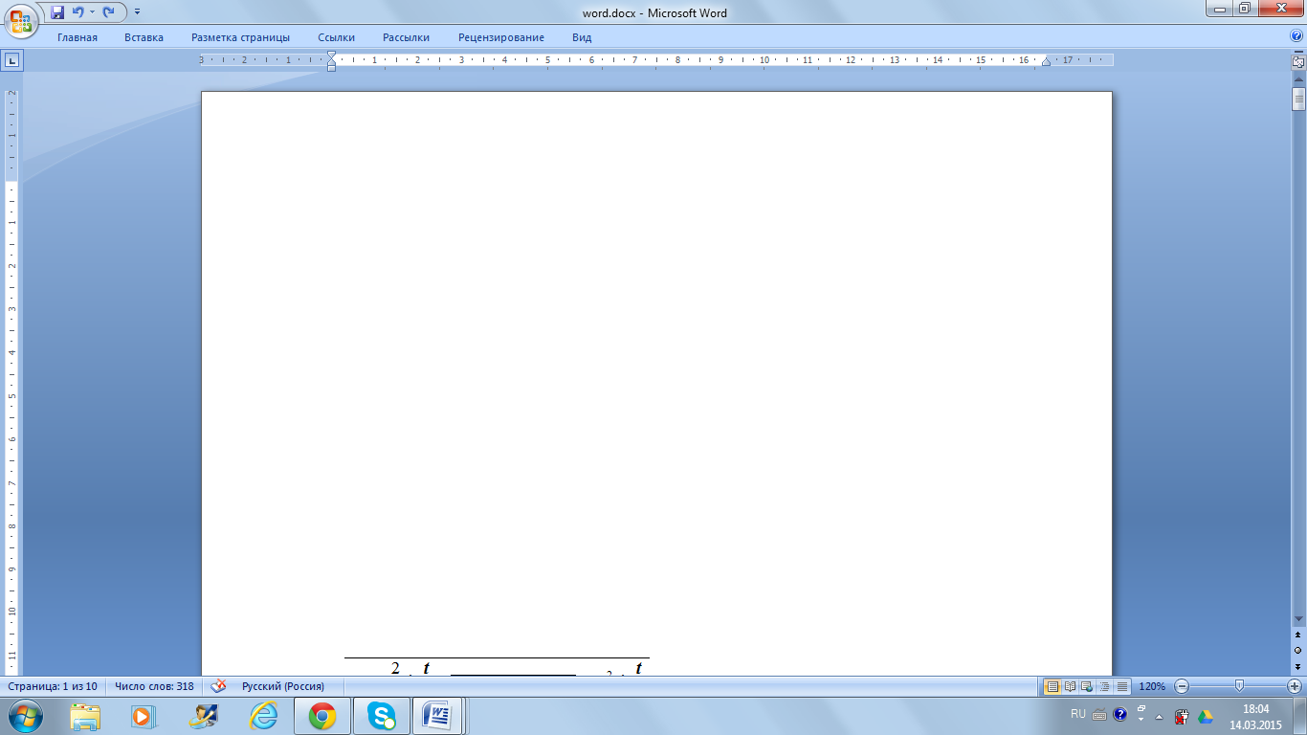Open the Главная tab

(78, 37)
